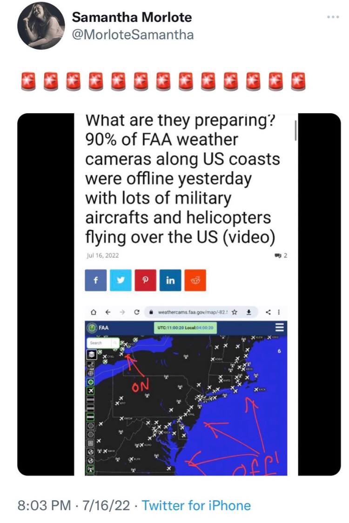Click Samantha Morlote's profile avatar
The image size is (349, 523).
[41, 25]
